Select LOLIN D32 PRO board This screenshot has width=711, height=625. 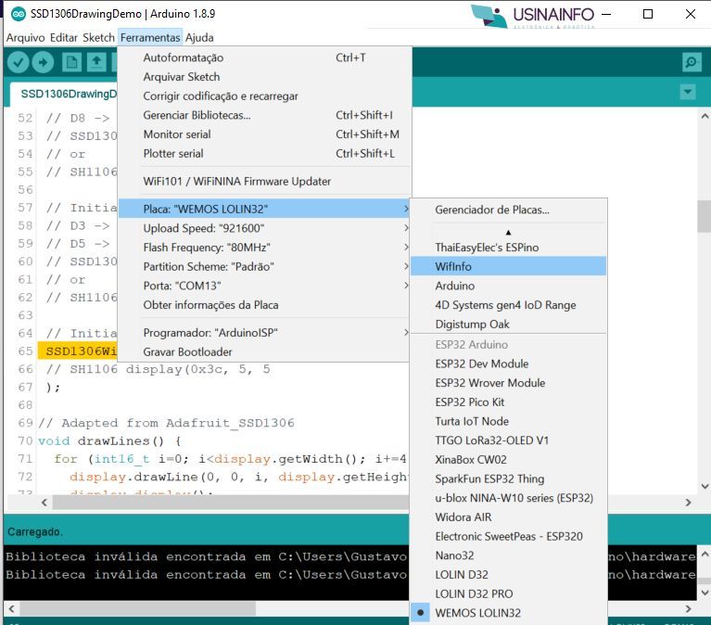tap(508, 593)
